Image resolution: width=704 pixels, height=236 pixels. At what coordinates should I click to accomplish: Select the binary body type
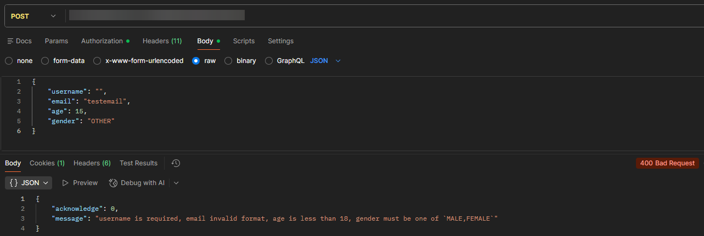(240, 61)
